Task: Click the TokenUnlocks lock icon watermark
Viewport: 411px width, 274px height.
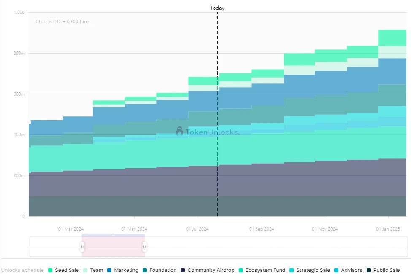Action: click(x=179, y=132)
